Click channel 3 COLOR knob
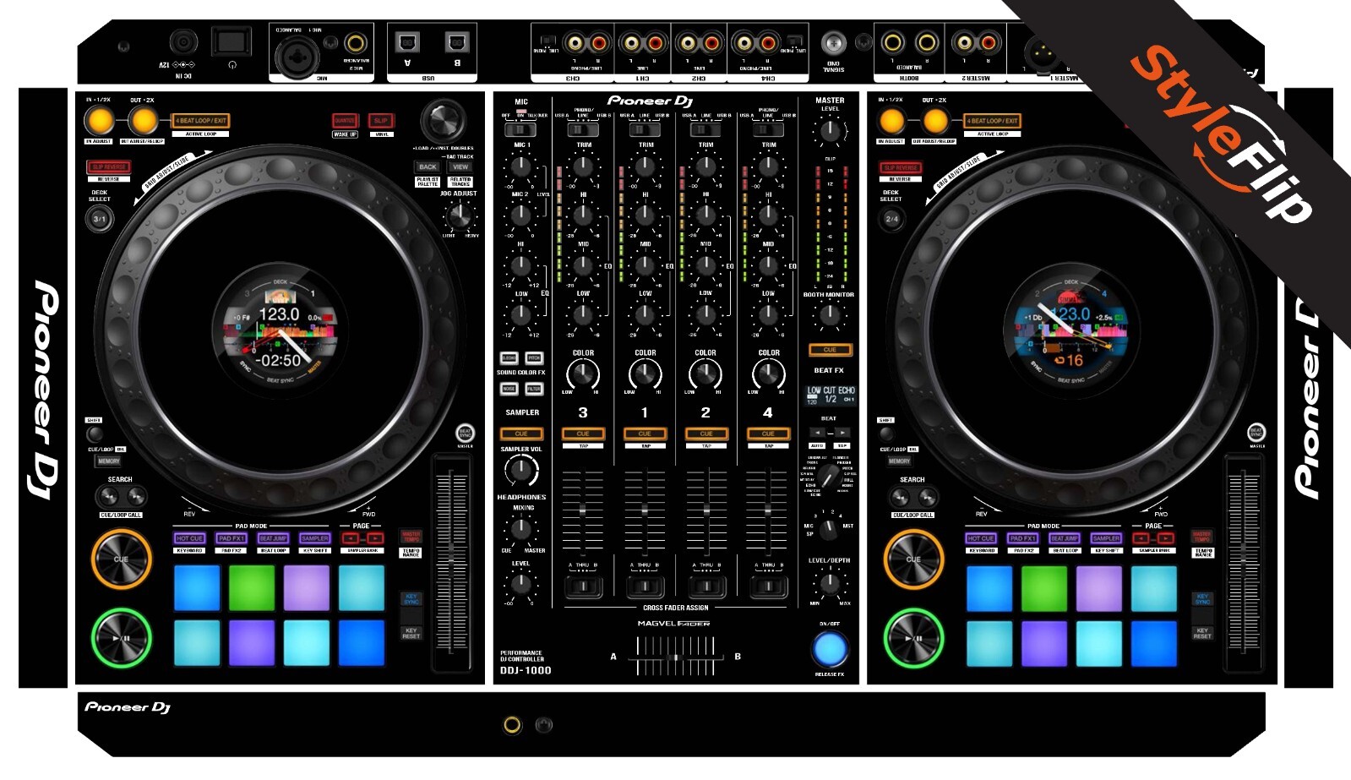Viewport: 1351px width, 780px height. tap(583, 374)
